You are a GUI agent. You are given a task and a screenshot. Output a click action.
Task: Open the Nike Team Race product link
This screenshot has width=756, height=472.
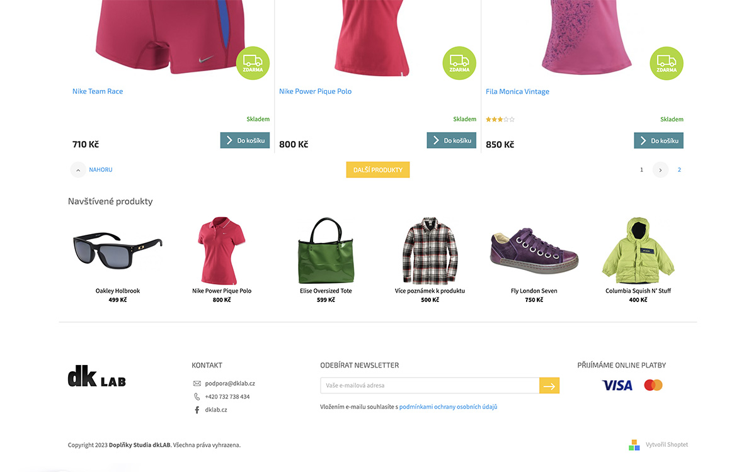[x=98, y=91]
